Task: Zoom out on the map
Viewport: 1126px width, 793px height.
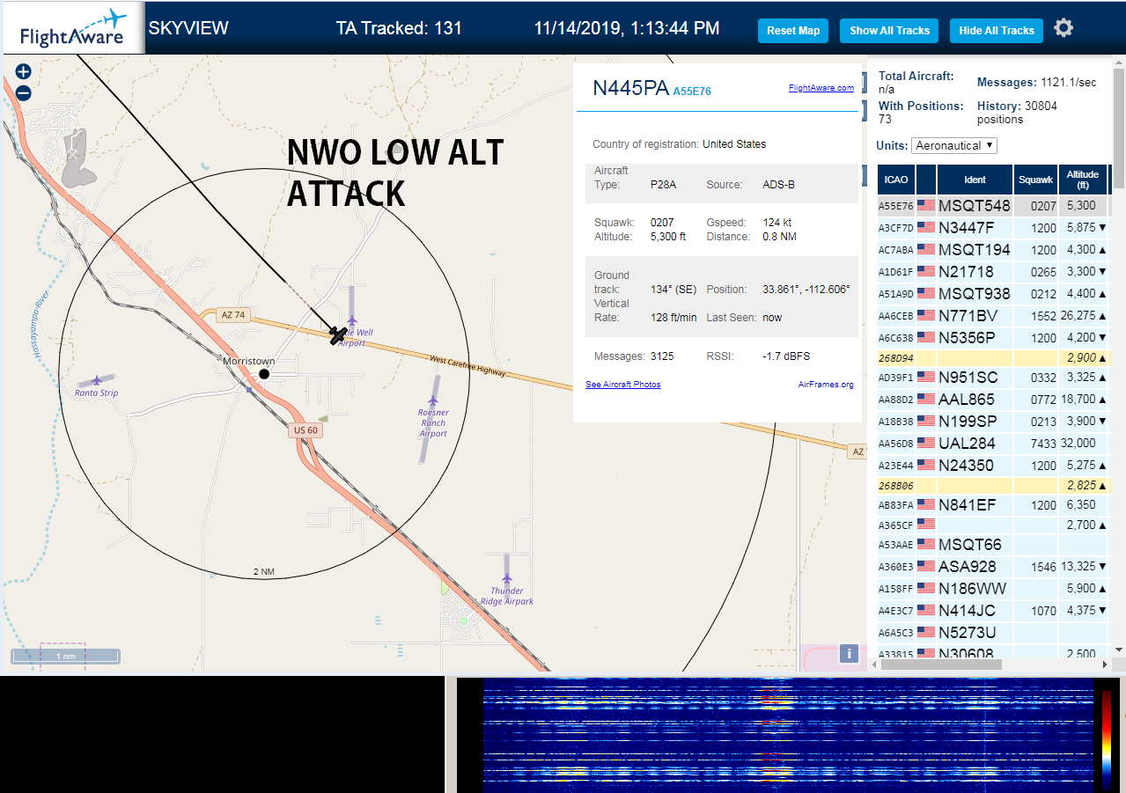Action: point(24,92)
